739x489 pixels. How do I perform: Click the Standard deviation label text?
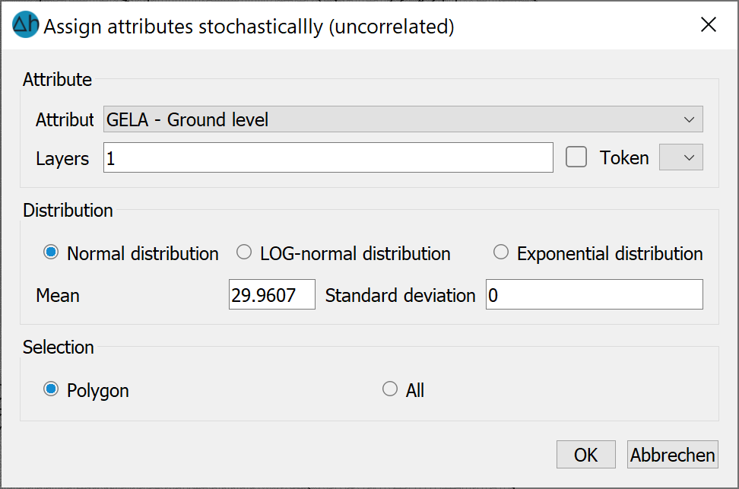[400, 296]
